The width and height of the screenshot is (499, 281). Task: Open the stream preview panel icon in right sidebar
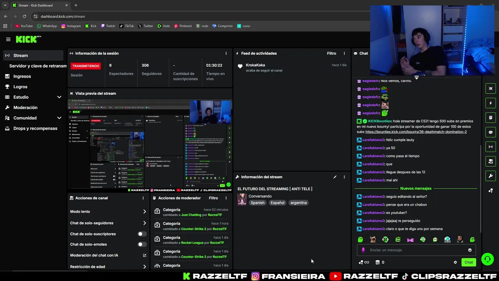[x=491, y=89]
